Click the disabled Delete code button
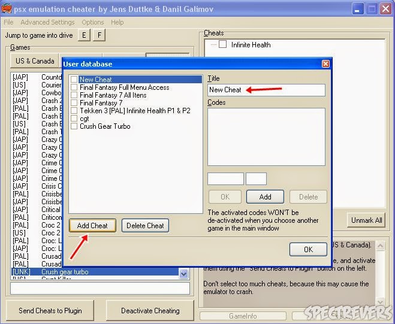The height and width of the screenshot is (324, 395). pyautogui.click(x=308, y=196)
